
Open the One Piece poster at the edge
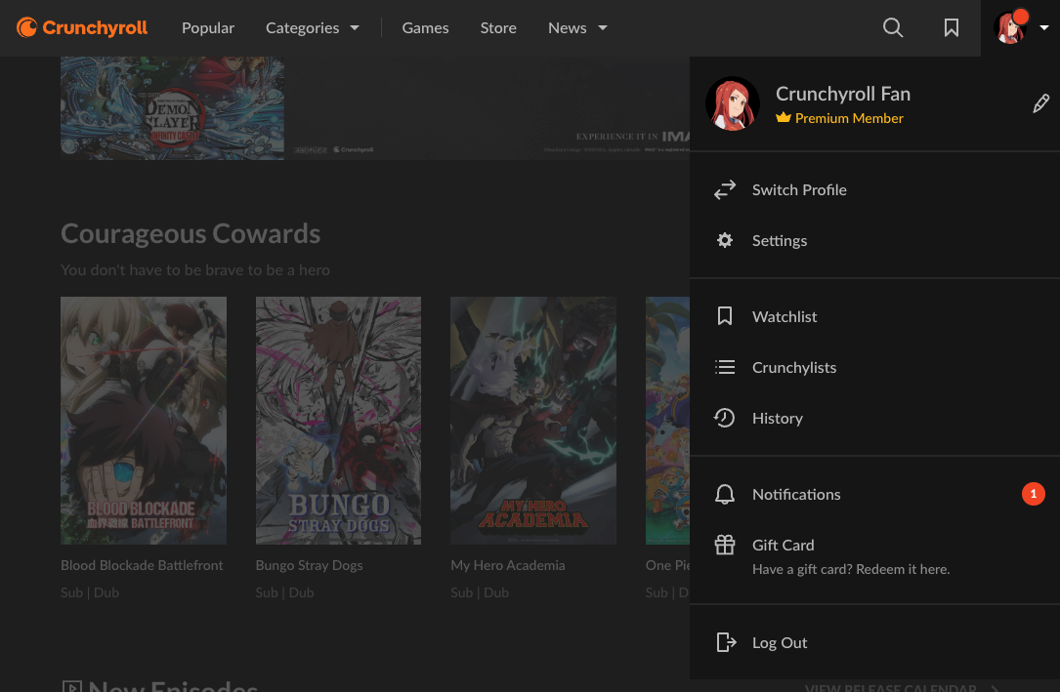(668, 421)
